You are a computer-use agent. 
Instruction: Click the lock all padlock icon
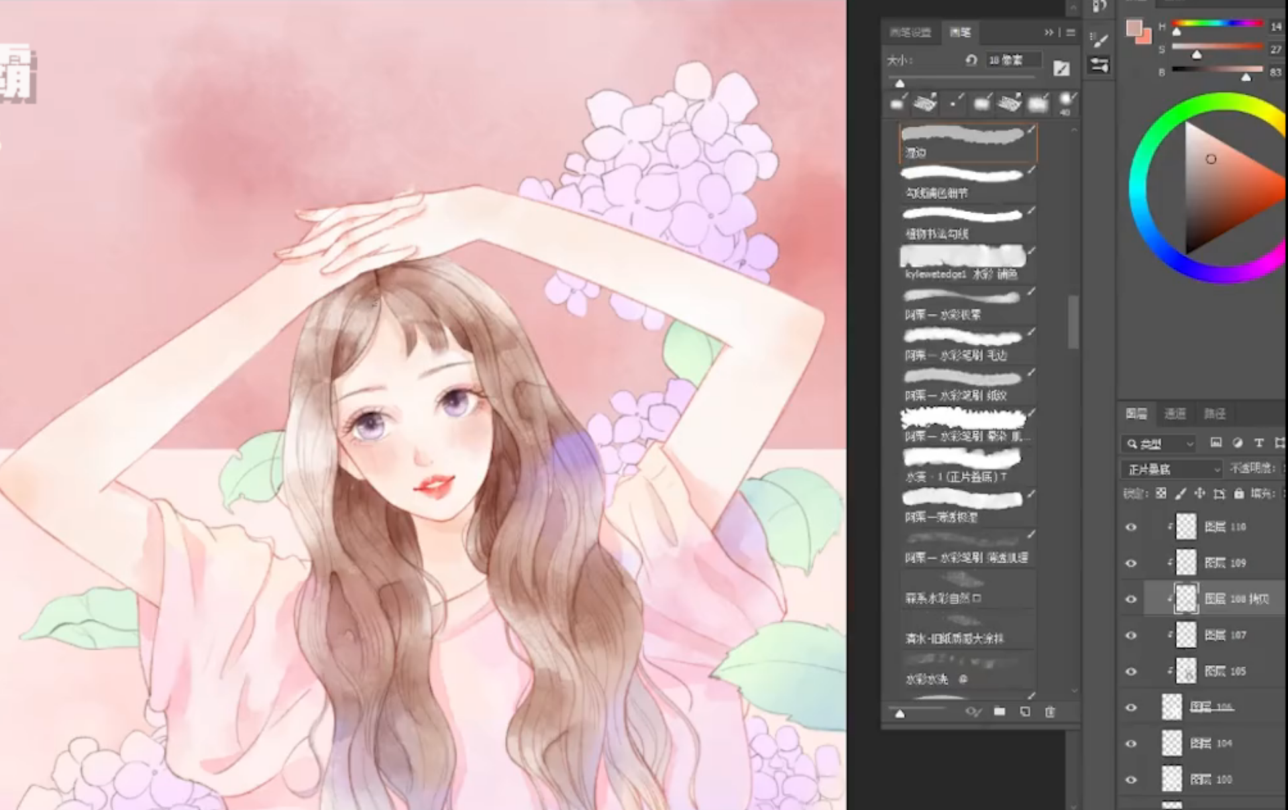coord(1238,494)
